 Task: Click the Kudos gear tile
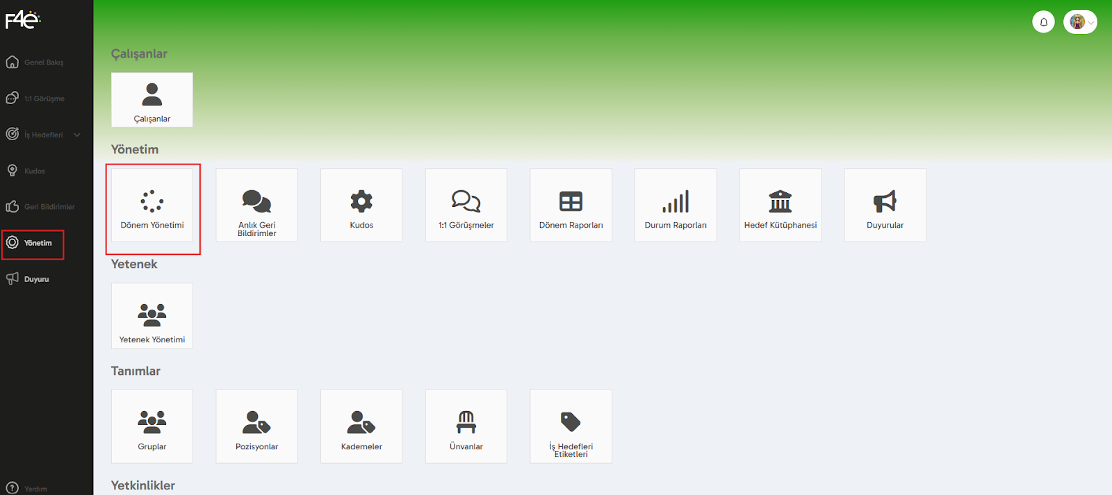tap(361, 205)
